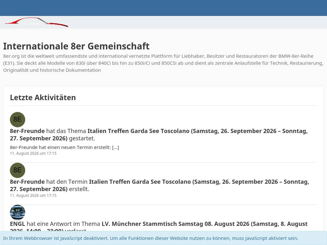Open 8er-Freunde profile in 'Termin erstellt' entry
The image size is (327, 245).
pos(27,182)
